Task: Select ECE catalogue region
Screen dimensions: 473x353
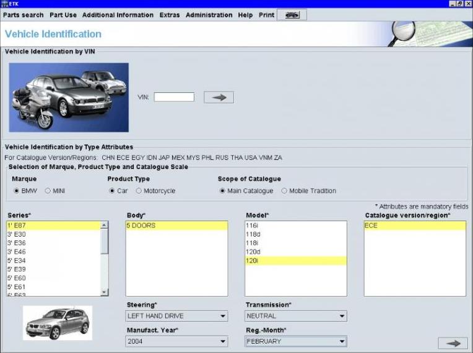Action: point(415,225)
